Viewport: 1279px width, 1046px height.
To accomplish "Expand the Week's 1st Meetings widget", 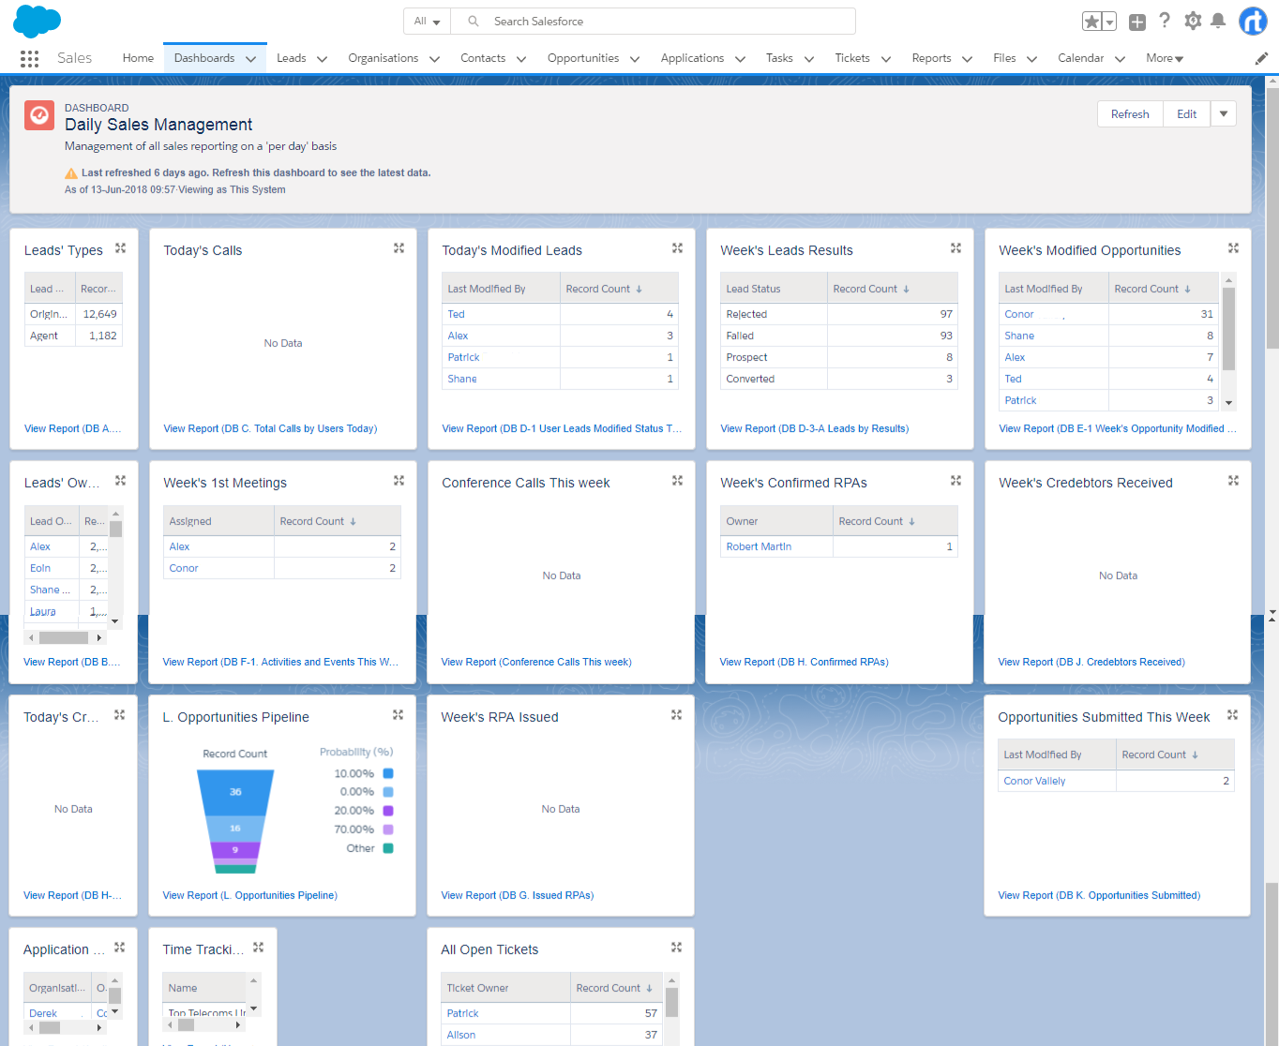I will [x=399, y=481].
